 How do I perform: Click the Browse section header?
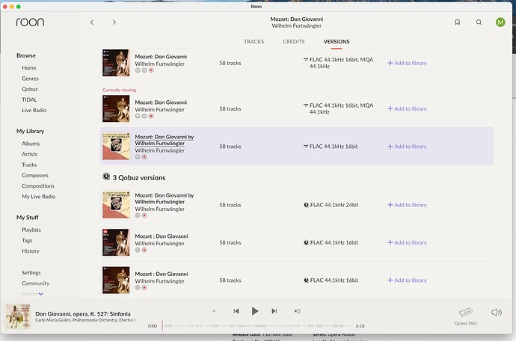[x=26, y=55]
